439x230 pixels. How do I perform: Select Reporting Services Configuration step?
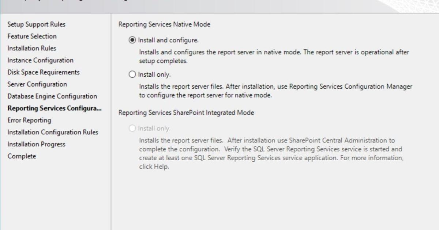55,108
